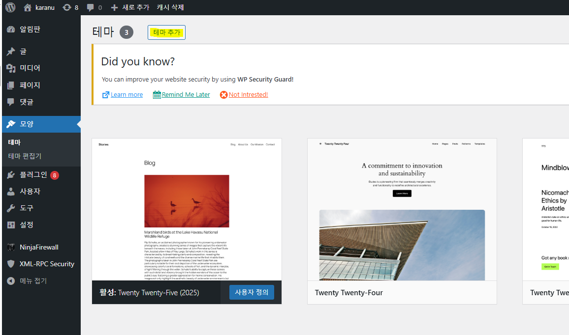Click the 모양 menu label
The image size is (569, 335).
27,124
